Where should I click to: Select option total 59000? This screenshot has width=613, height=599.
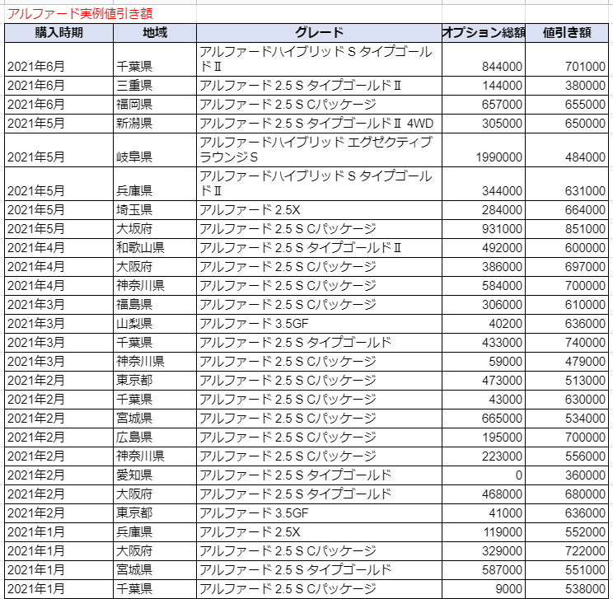[484, 362]
